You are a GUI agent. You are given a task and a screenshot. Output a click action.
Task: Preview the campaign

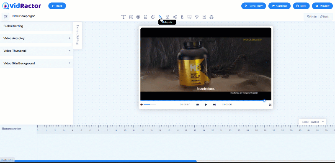[x=322, y=6]
